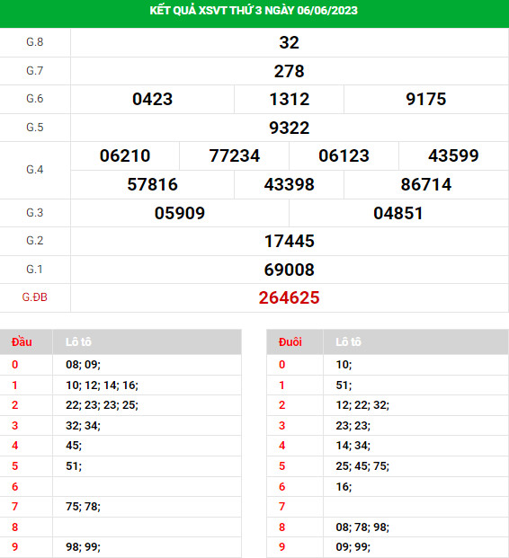Image resolution: width=509 pixels, height=558 pixels.
Task: Click the G.ĐB special prize number 264625
Action: pos(289,297)
